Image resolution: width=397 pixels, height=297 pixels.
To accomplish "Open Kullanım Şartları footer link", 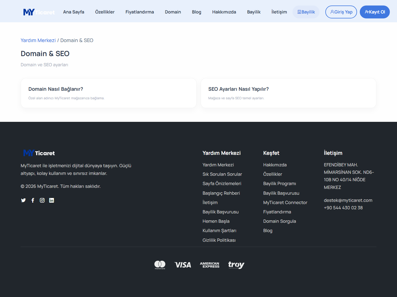I will (219, 230).
